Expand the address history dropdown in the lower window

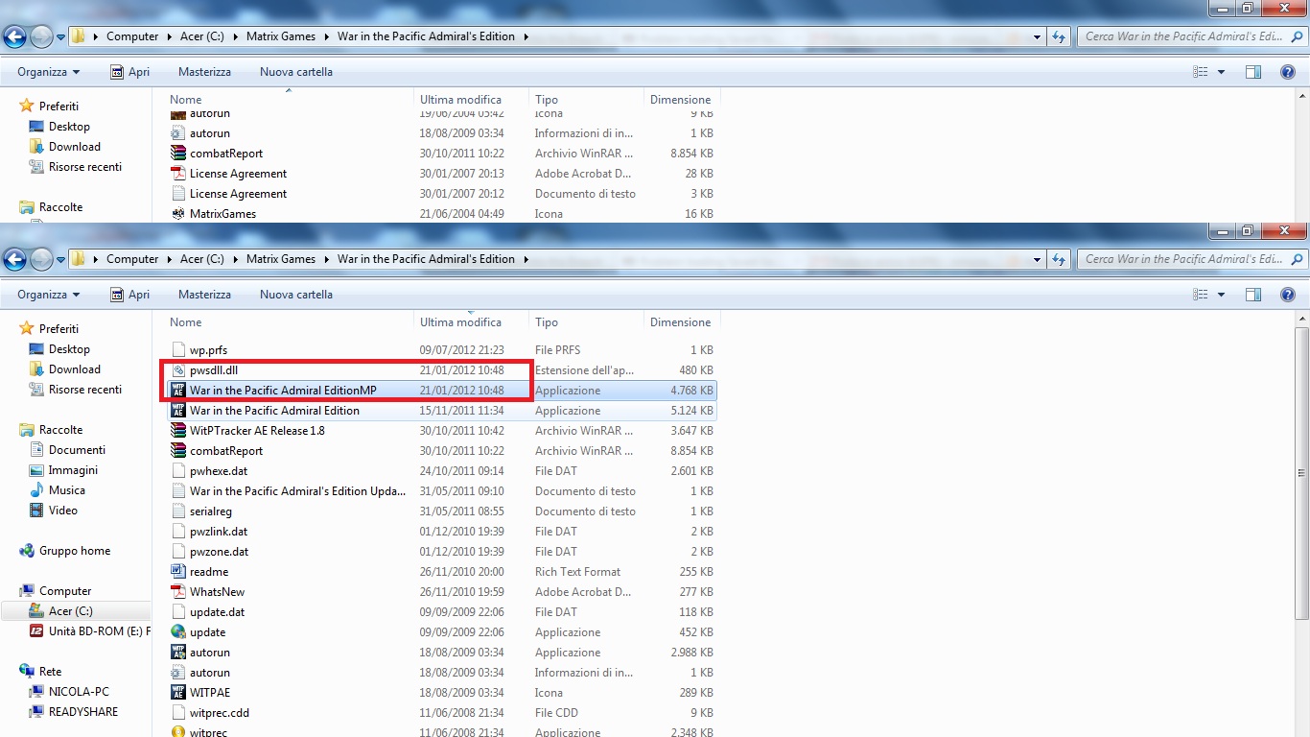tap(1038, 259)
